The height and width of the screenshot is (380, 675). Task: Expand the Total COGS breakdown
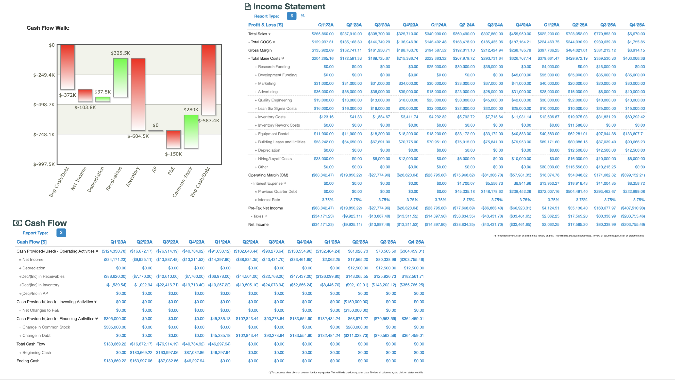point(274,42)
